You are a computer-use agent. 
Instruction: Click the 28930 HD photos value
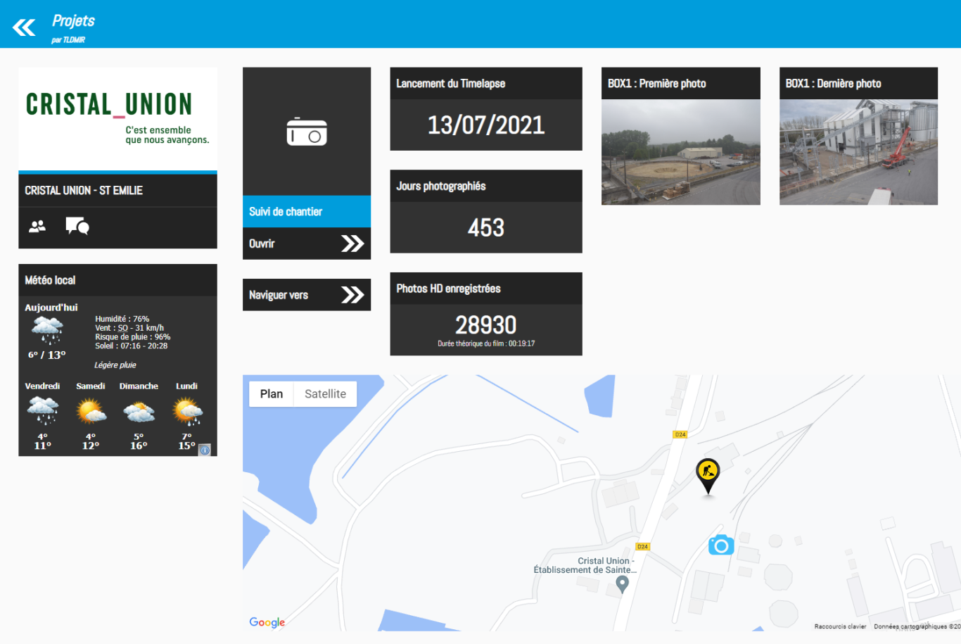pos(486,324)
